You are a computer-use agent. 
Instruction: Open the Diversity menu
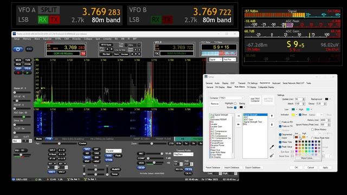(76, 39)
